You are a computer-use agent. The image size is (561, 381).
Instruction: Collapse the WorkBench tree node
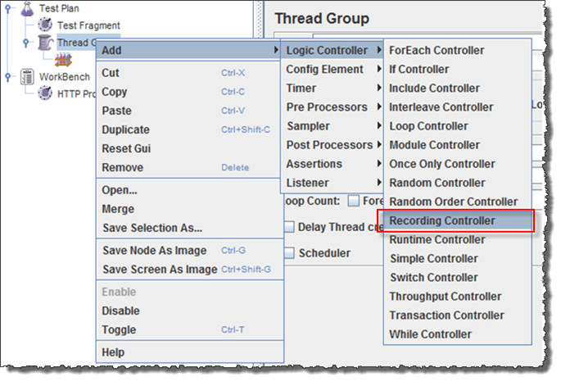click(x=8, y=76)
